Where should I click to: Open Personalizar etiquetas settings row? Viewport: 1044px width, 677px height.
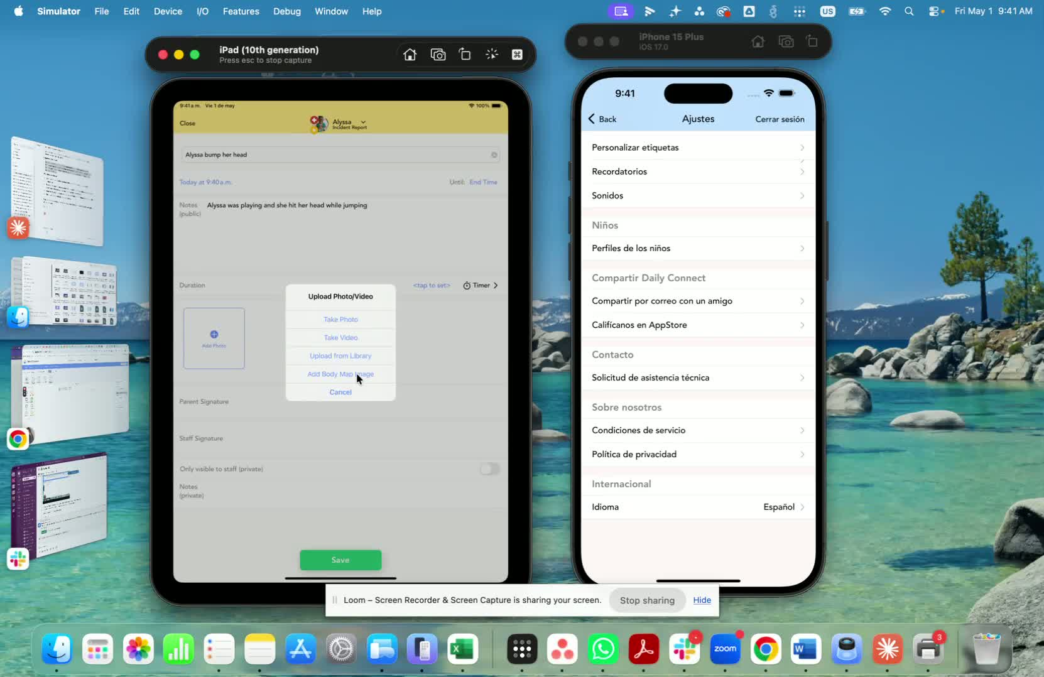pyautogui.click(x=698, y=148)
